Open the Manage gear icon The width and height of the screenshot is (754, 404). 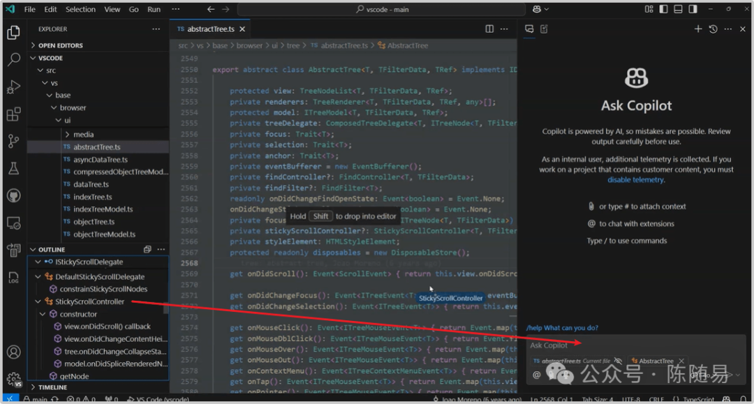[13, 379]
